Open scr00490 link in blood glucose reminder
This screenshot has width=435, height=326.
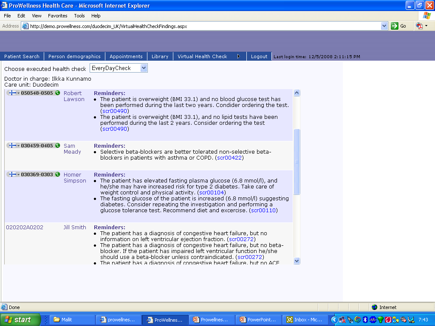(115, 111)
